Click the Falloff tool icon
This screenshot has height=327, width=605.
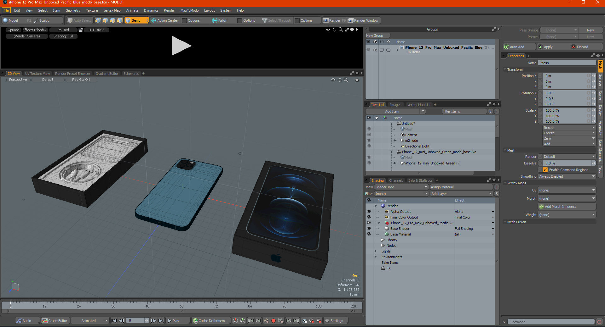pos(215,20)
